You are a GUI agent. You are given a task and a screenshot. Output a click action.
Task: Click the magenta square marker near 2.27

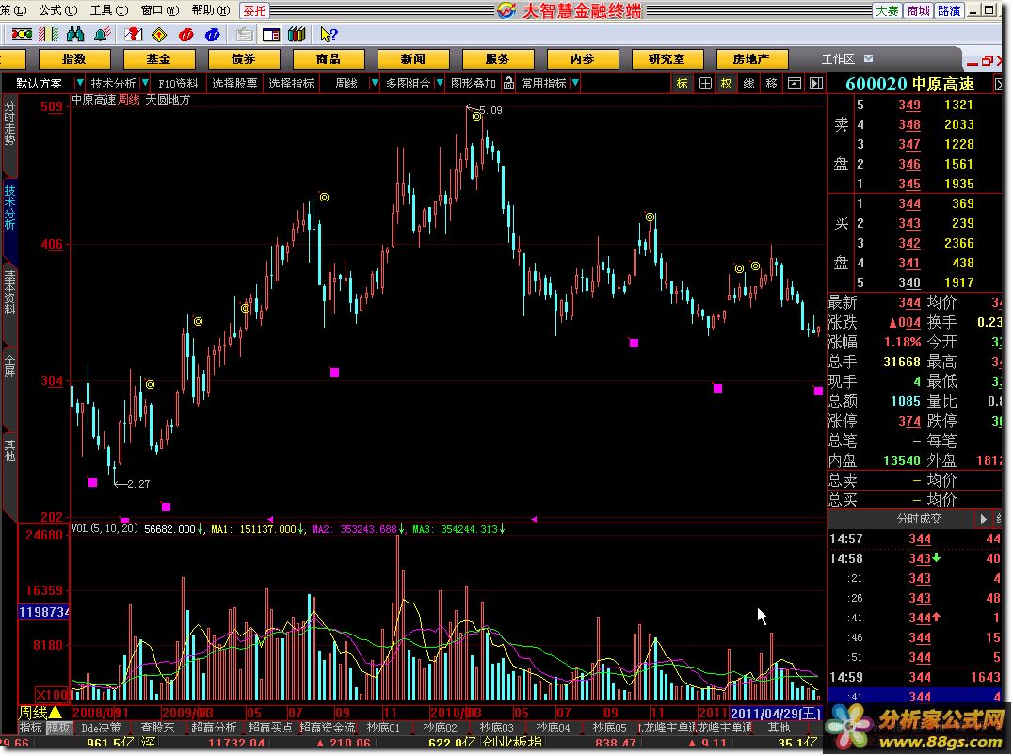92,483
